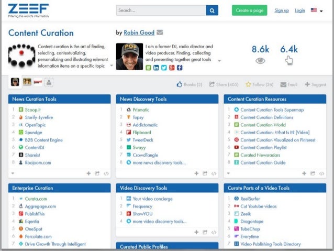Open the Percolate.com link
This screenshot has height=251, width=334.
coord(38,236)
